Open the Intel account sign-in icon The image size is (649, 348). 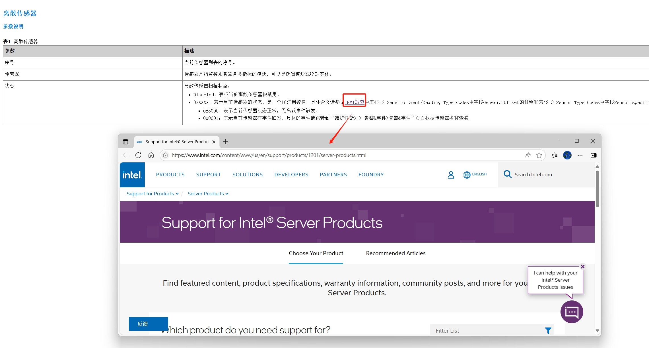point(451,175)
